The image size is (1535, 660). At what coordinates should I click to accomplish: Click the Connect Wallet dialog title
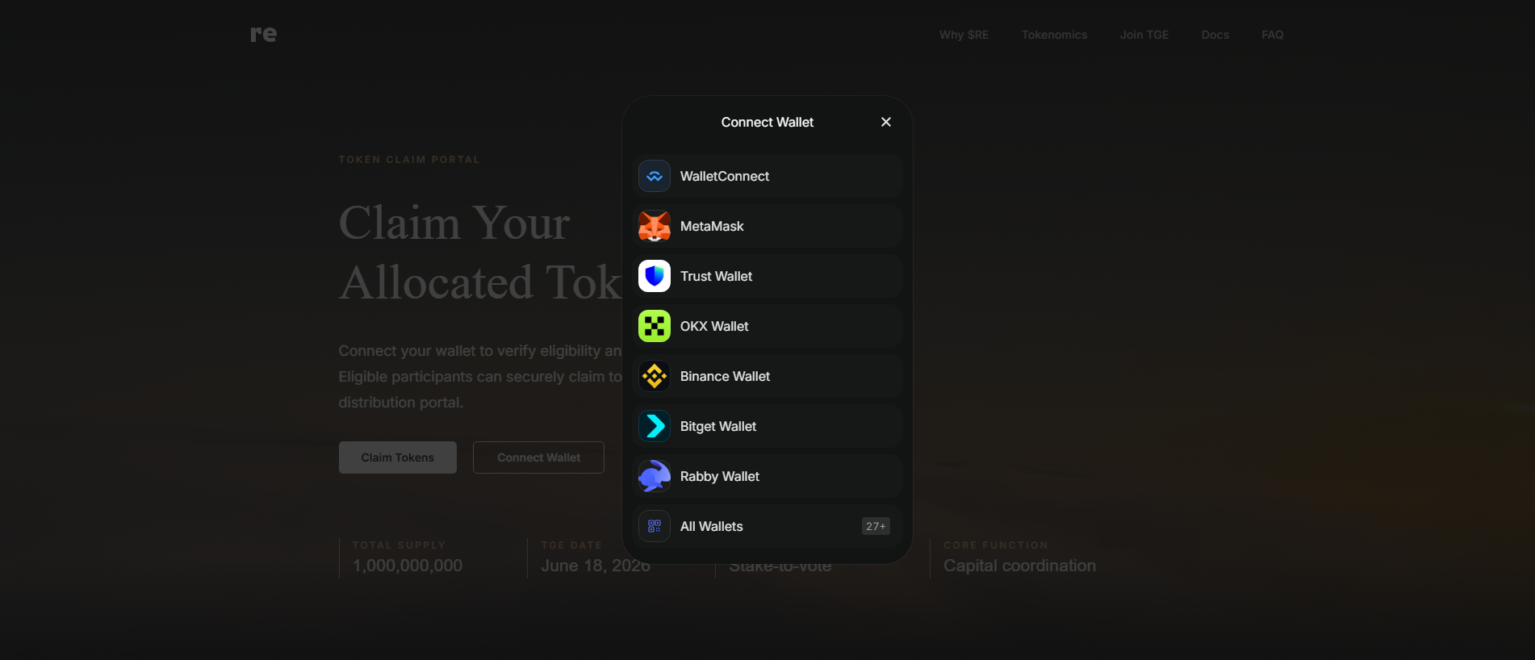767,122
